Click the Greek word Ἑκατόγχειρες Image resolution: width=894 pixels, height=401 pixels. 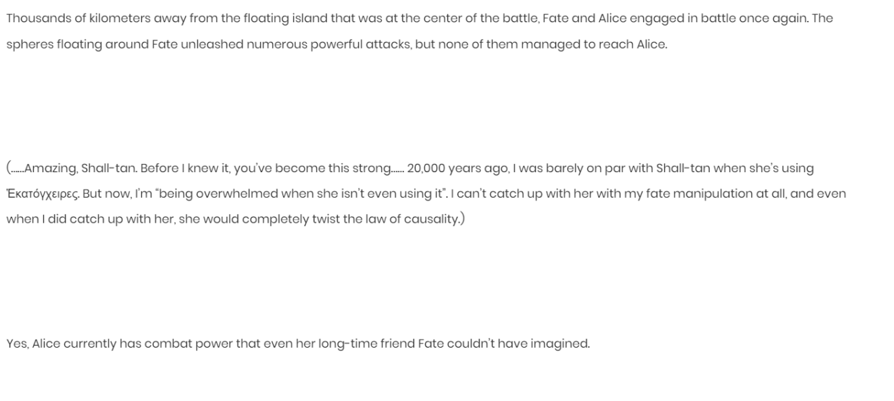point(43,194)
